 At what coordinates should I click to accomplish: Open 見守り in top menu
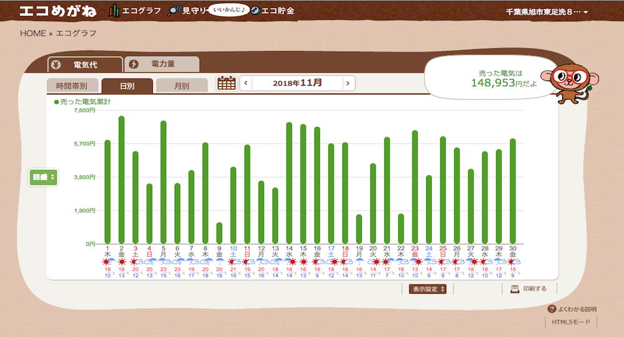pyautogui.click(x=195, y=11)
